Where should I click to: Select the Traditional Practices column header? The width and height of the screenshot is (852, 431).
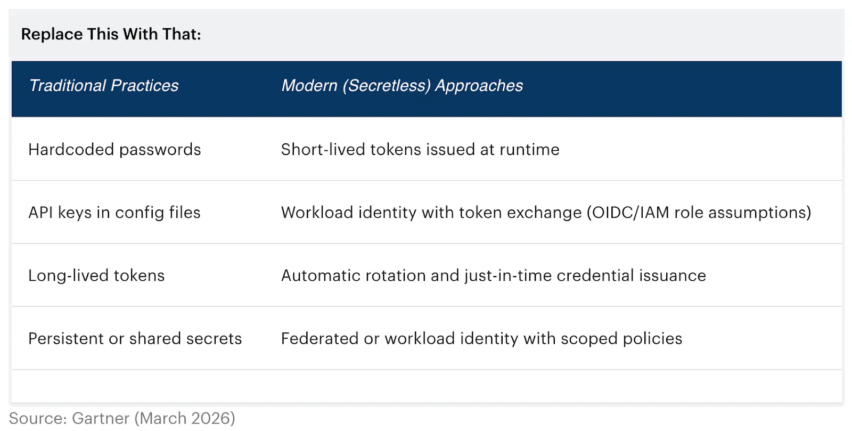coord(104,86)
